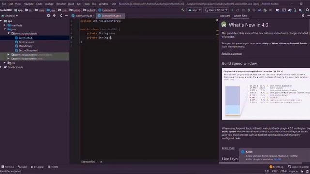The image size is (310, 174).
Task: Click the UTF-8 encoding in status bar
Action: point(283,171)
